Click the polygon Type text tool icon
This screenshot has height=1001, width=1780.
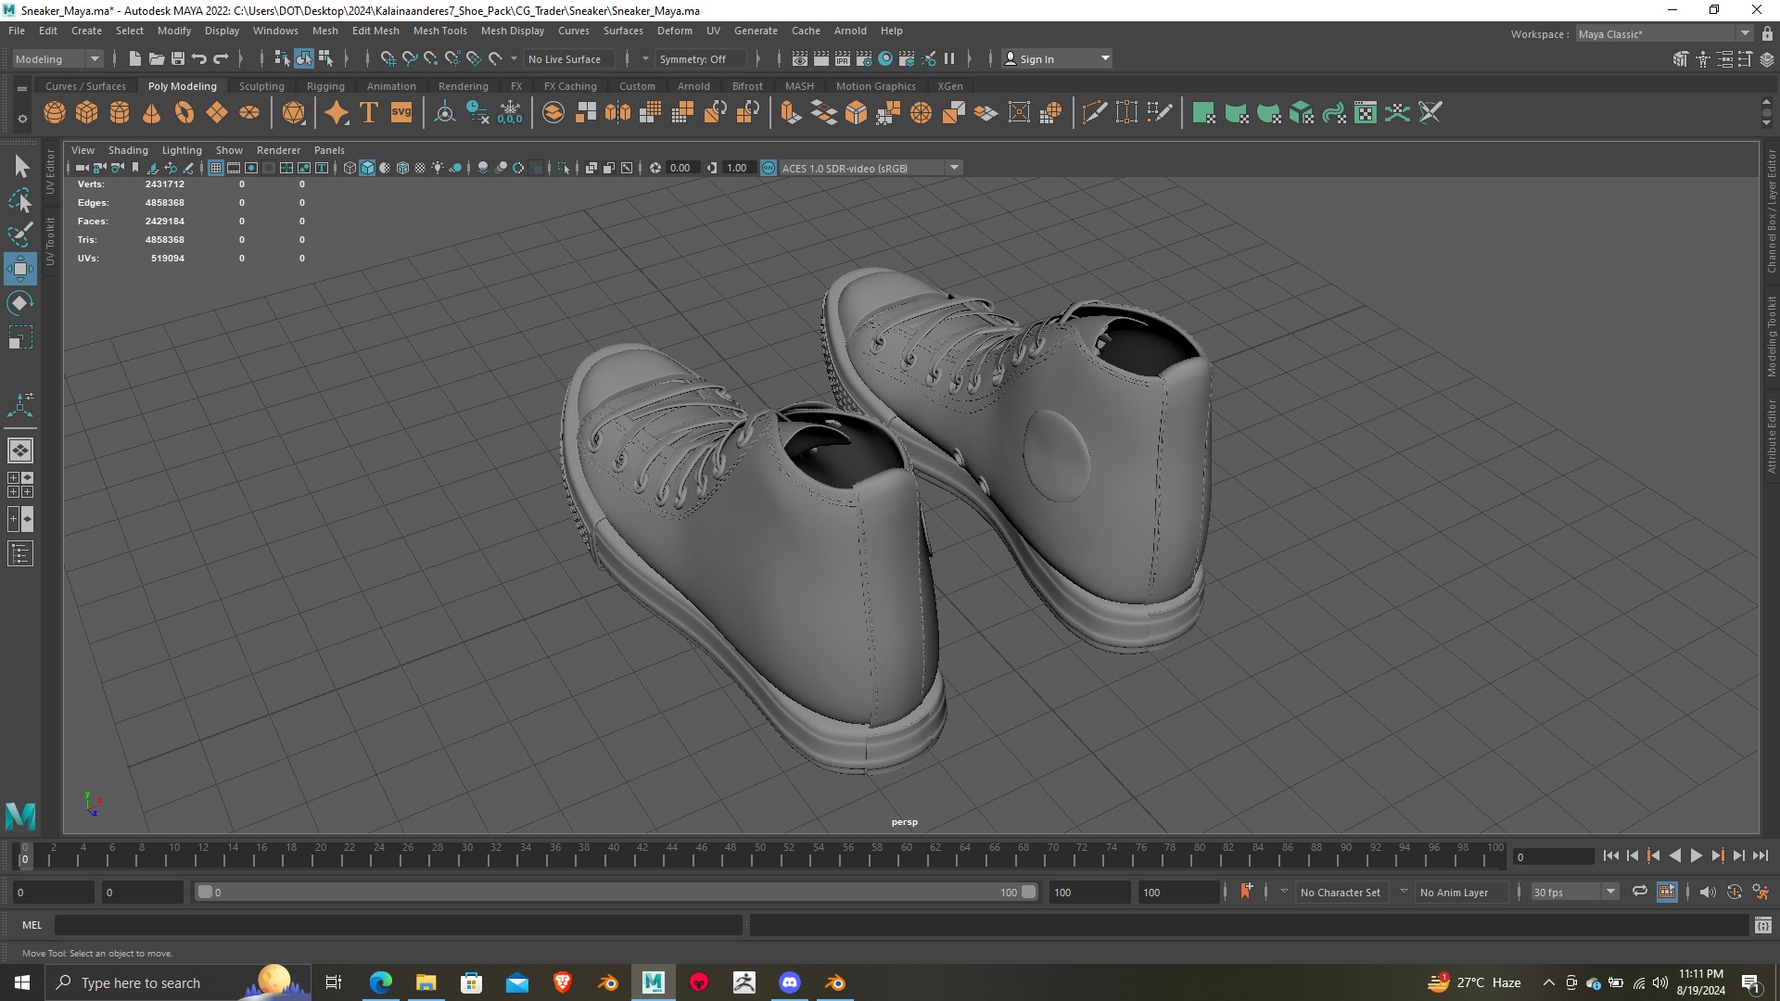pos(369,113)
